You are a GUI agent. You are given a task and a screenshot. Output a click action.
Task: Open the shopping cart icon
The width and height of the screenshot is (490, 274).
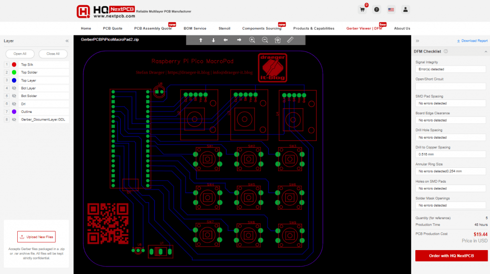coord(362,10)
